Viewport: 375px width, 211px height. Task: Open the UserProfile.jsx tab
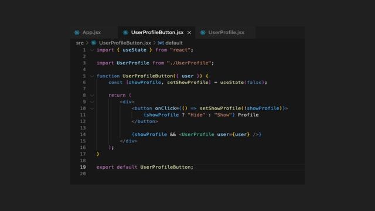click(x=226, y=32)
